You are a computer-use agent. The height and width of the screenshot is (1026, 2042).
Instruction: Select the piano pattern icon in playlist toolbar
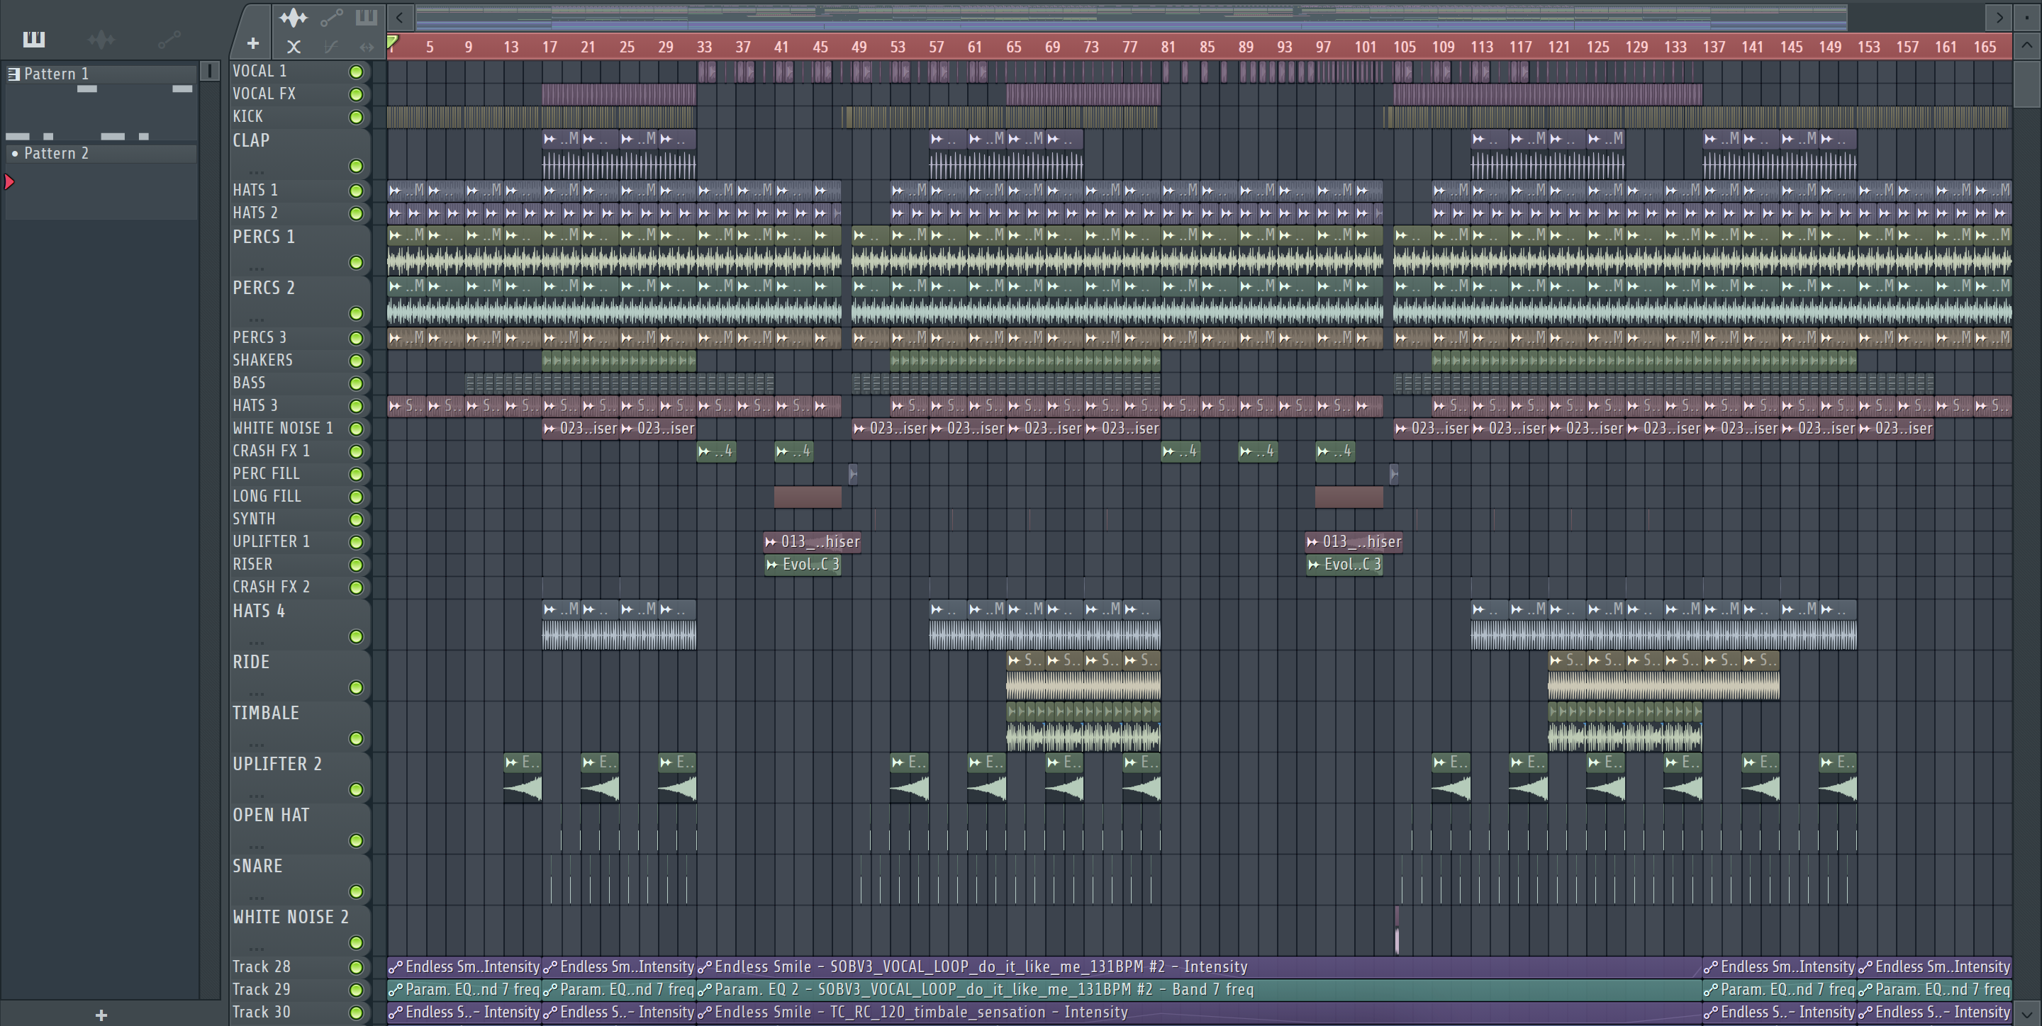365,18
